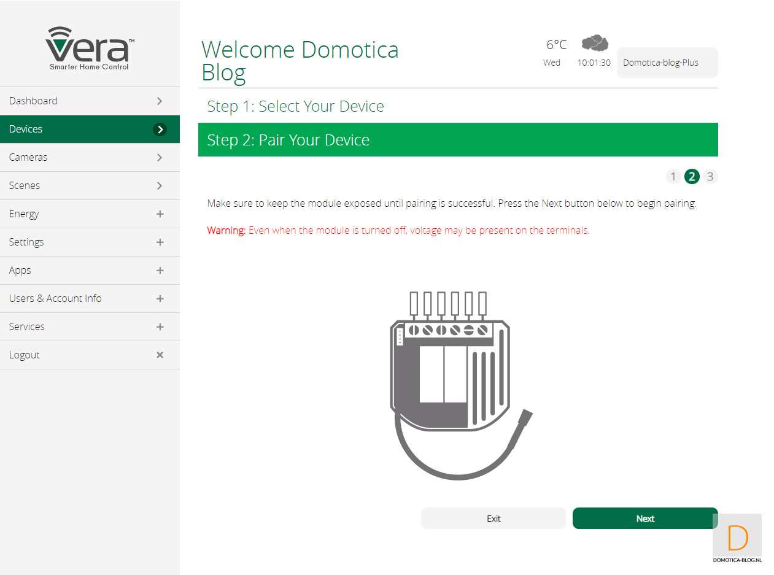Click the Vera logo
Screen dimensions: 774x575
coord(90,48)
